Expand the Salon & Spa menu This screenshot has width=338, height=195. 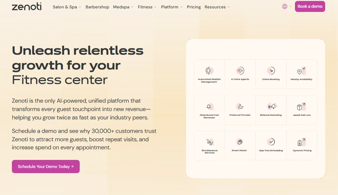[67, 7]
